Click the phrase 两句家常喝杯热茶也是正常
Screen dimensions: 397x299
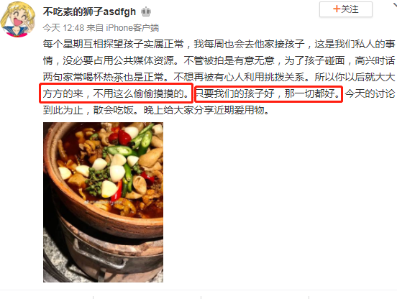(x=103, y=77)
